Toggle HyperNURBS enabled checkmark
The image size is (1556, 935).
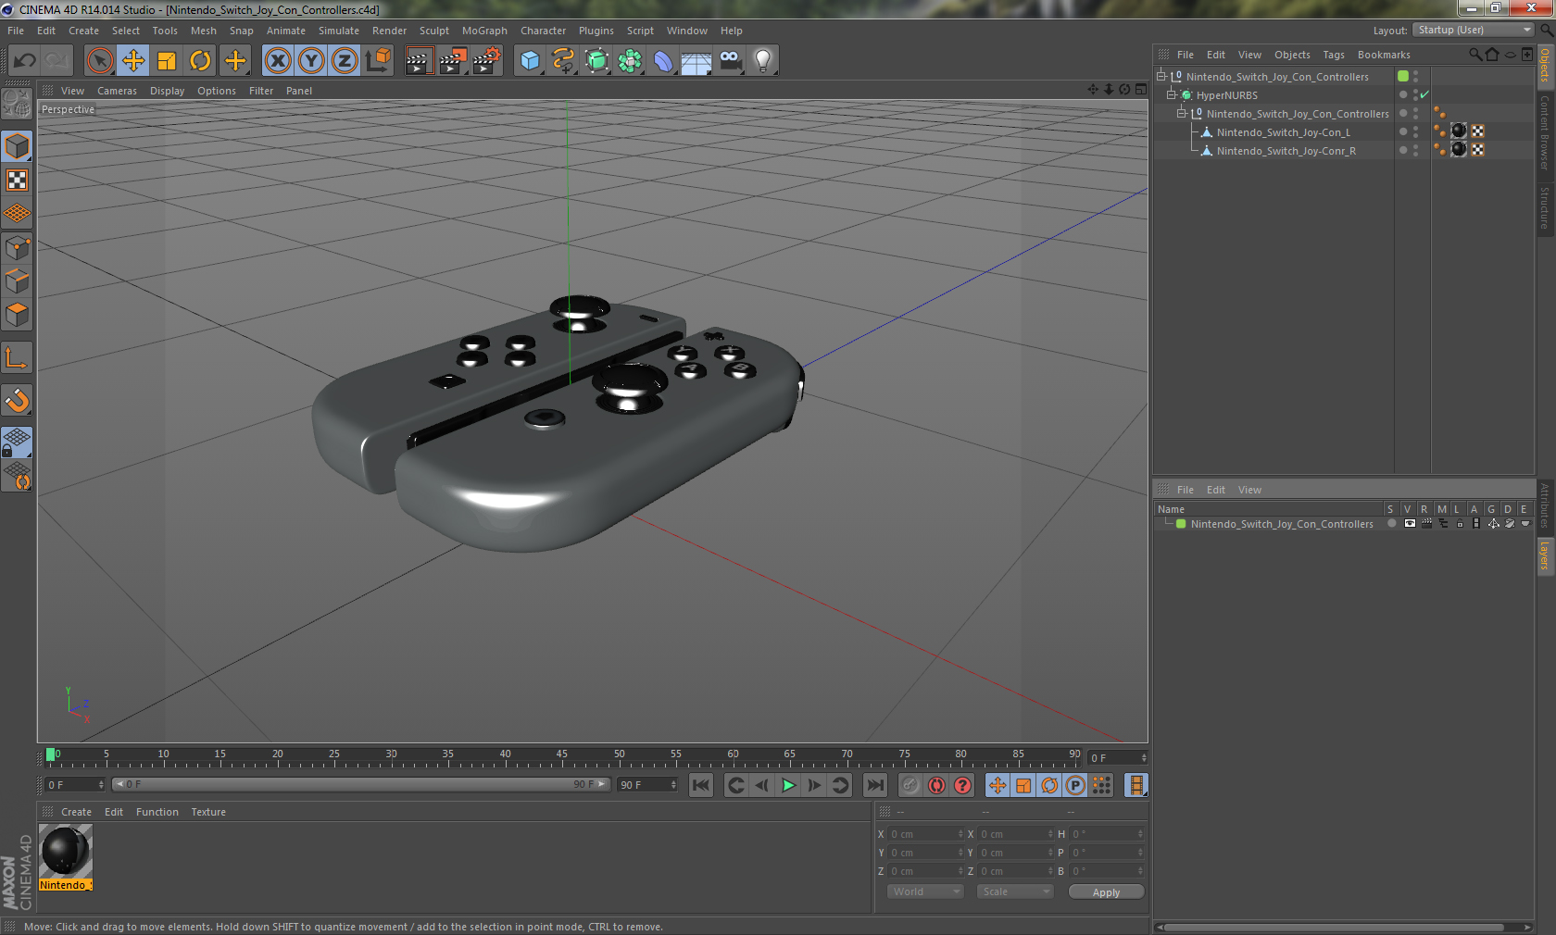(1424, 94)
